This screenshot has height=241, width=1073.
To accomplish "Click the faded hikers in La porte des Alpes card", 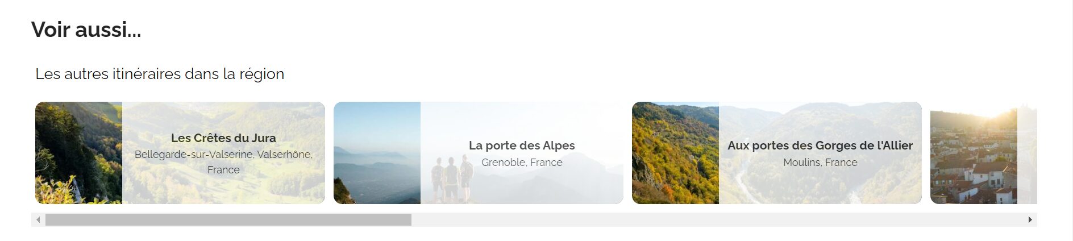I will coord(451,179).
